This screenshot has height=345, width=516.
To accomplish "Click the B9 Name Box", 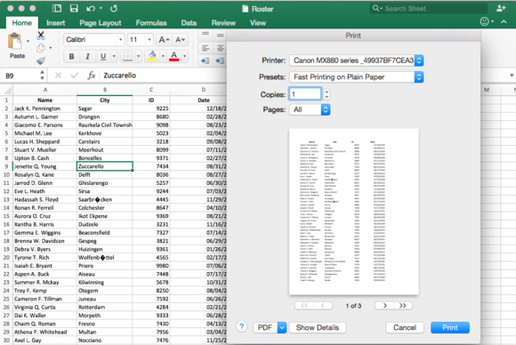I will pos(20,76).
